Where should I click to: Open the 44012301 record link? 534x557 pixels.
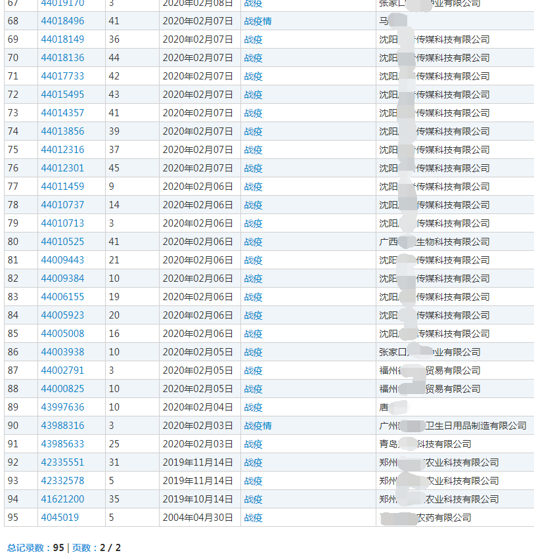point(62,168)
